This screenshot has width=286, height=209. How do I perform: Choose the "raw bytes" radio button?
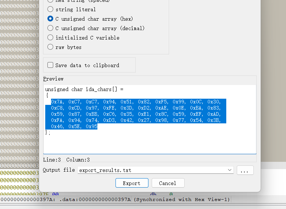tap(50, 47)
